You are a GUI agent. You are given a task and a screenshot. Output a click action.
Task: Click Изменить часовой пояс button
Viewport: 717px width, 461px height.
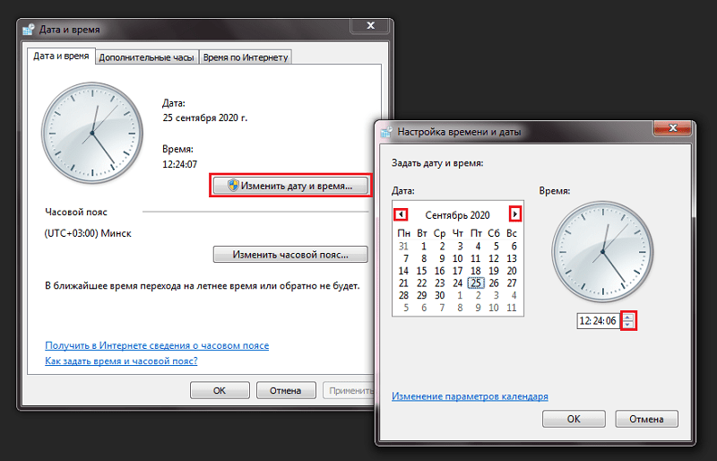click(x=290, y=255)
